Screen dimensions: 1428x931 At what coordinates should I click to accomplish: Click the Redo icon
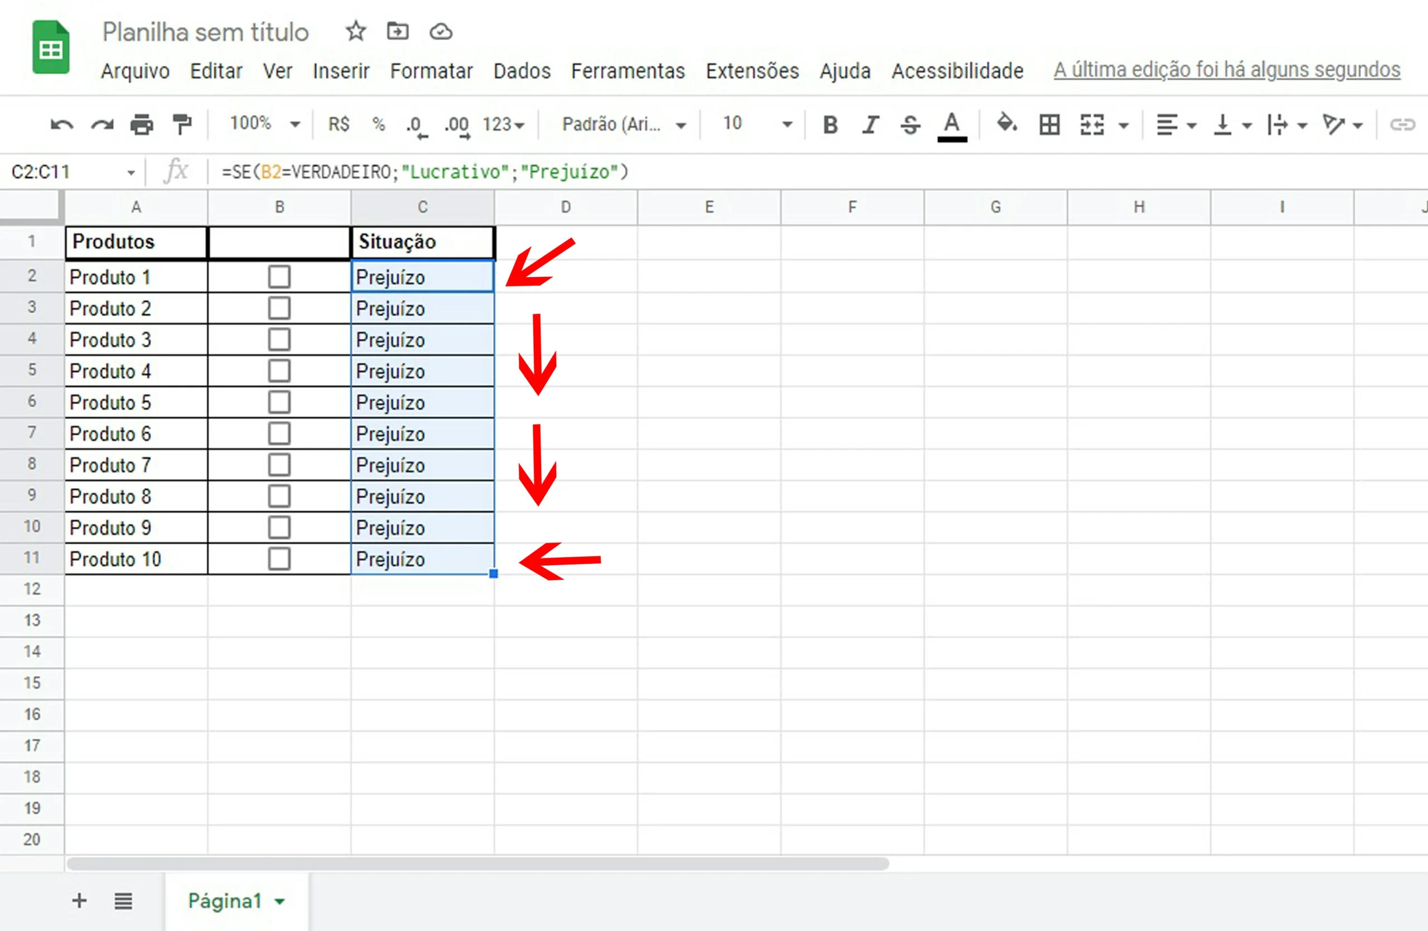pos(102,125)
